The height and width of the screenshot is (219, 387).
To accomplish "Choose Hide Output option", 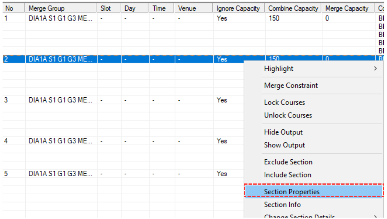I will pyautogui.click(x=283, y=132).
